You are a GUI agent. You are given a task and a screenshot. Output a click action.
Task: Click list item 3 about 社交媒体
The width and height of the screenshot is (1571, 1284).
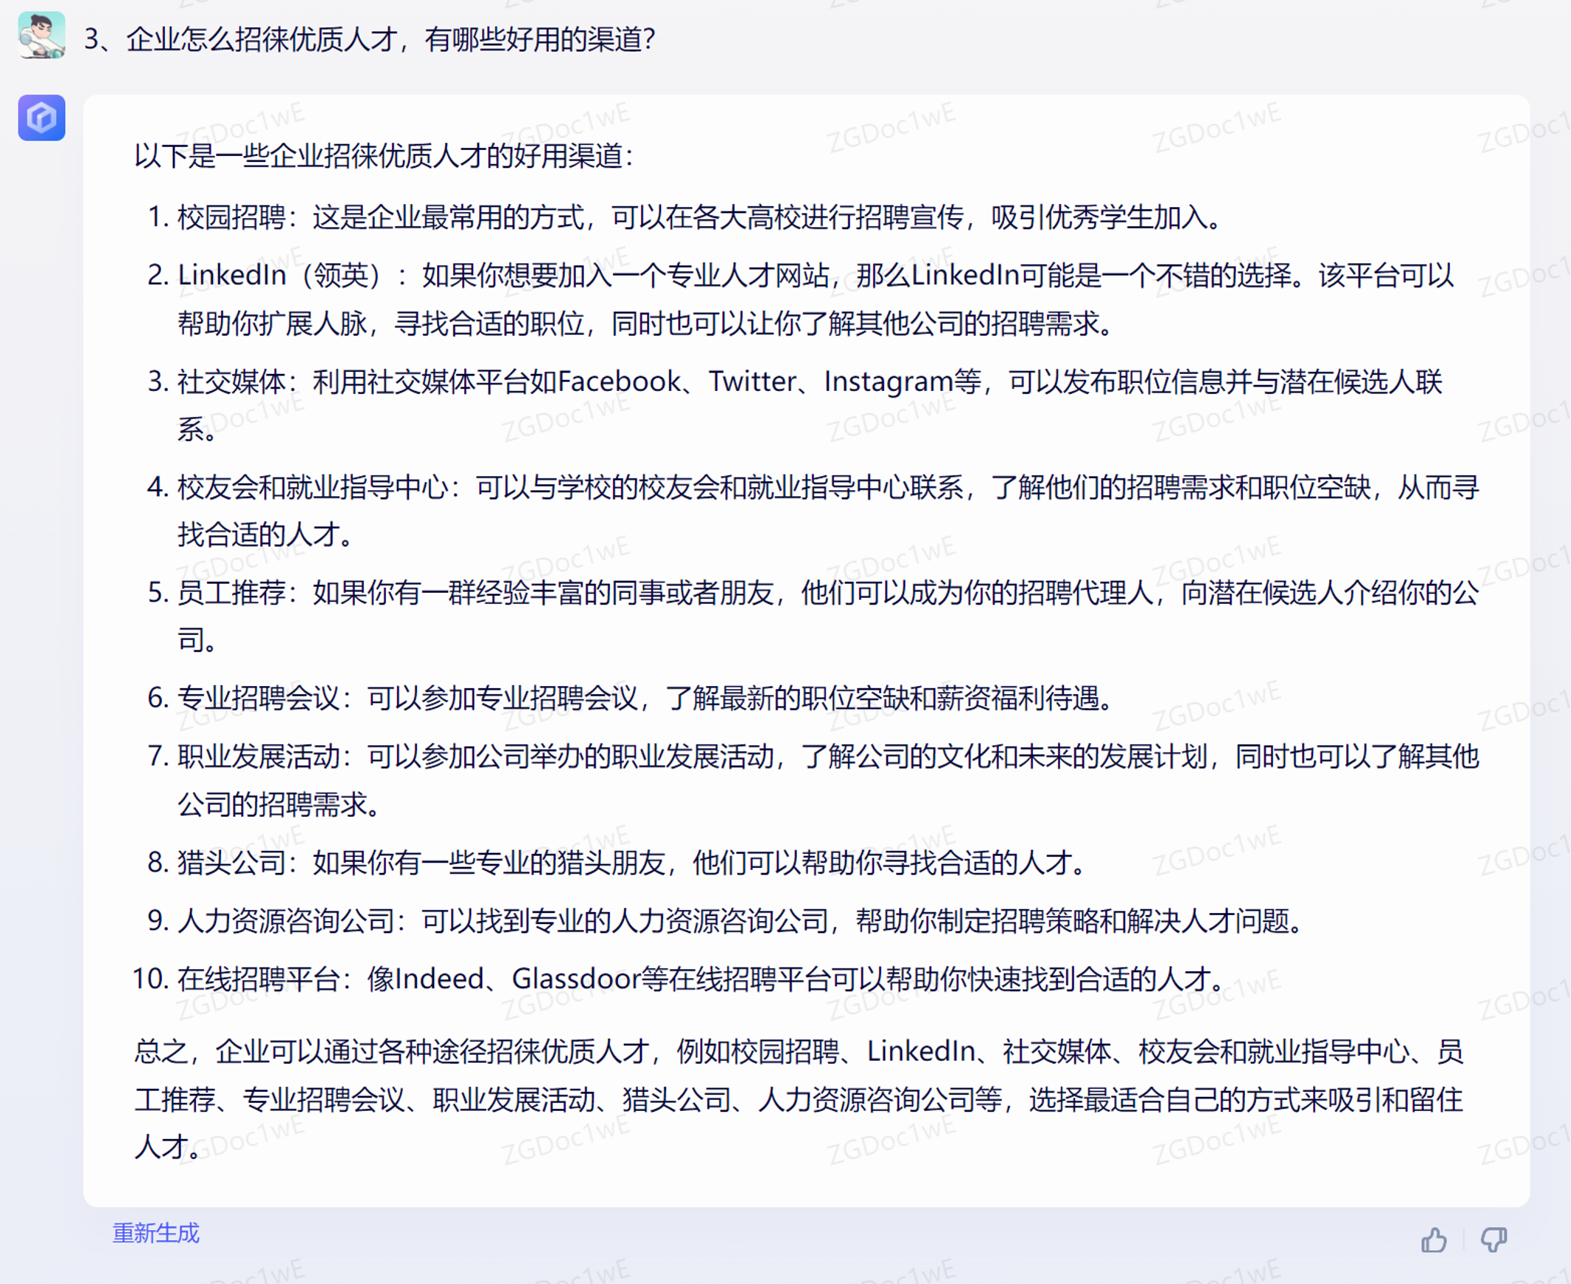pos(665,381)
